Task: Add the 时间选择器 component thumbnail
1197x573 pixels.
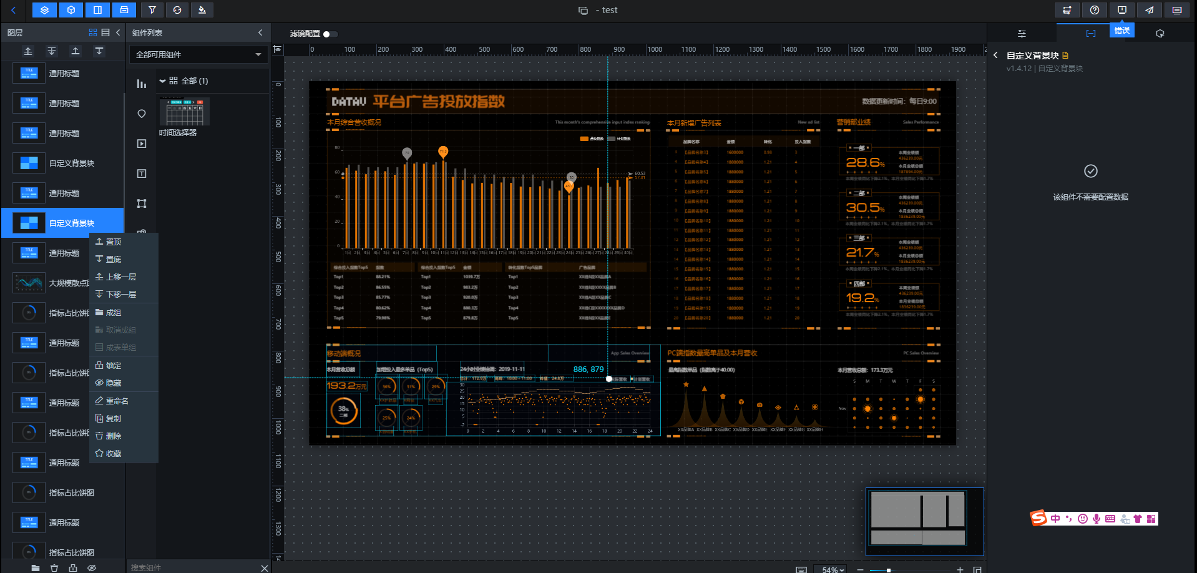Action: tap(184, 112)
